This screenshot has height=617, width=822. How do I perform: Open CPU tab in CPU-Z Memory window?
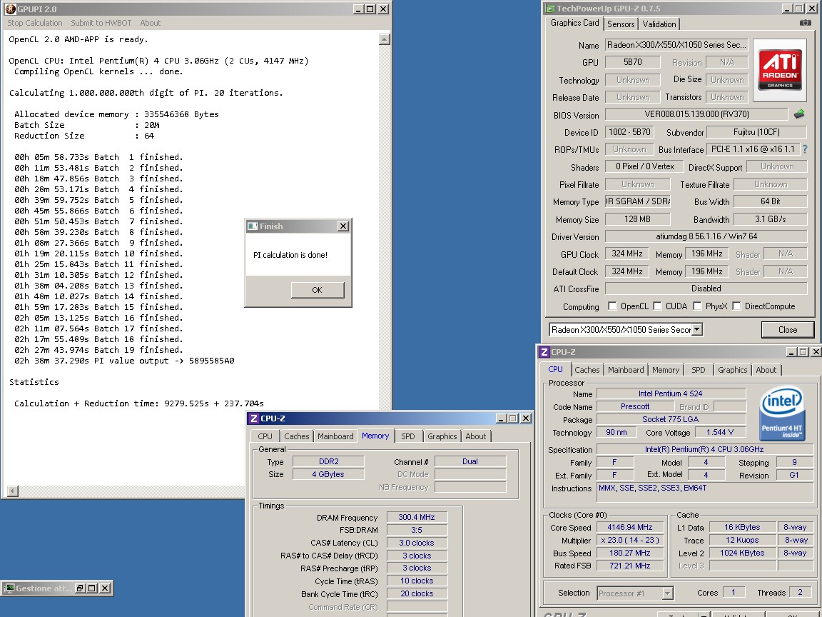click(265, 436)
